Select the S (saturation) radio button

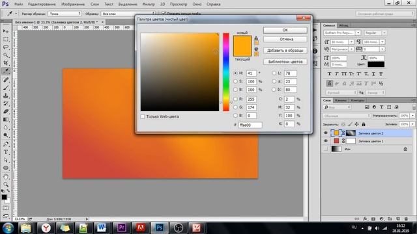[x=235, y=81]
